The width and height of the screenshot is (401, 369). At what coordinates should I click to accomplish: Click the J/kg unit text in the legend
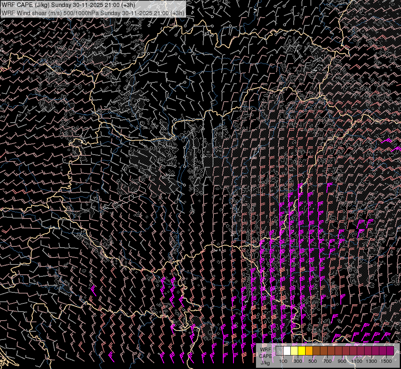click(265, 362)
